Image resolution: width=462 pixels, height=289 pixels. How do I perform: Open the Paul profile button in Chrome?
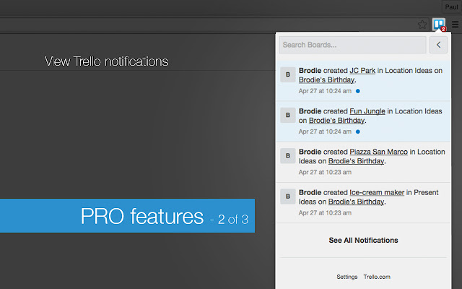point(451,5)
